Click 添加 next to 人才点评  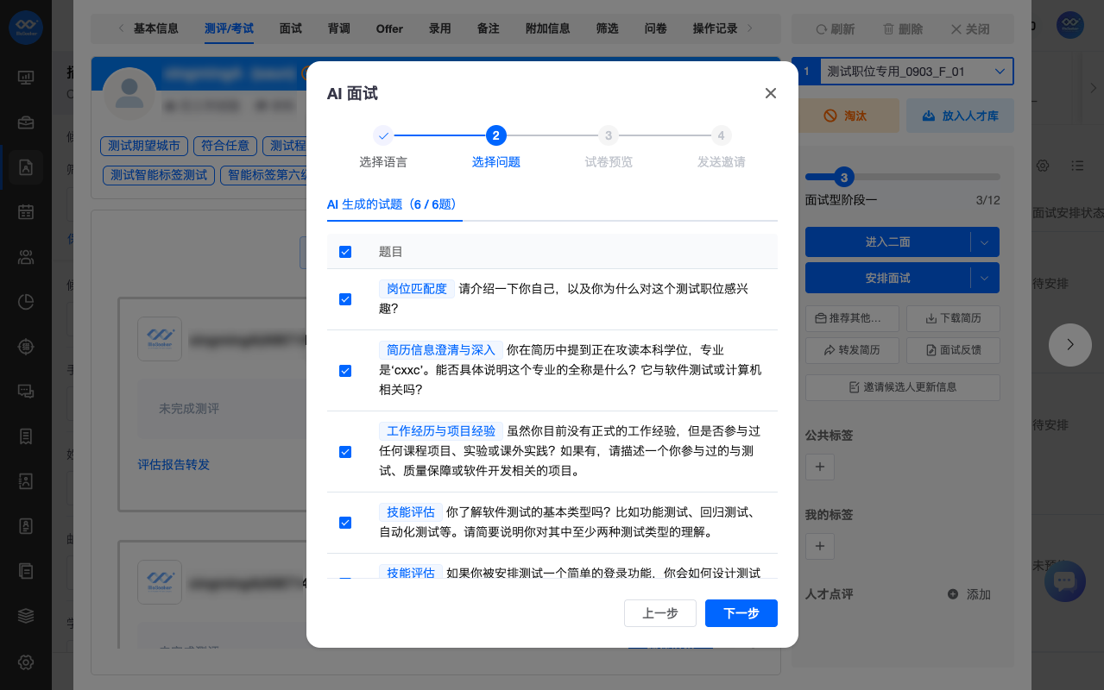(969, 594)
